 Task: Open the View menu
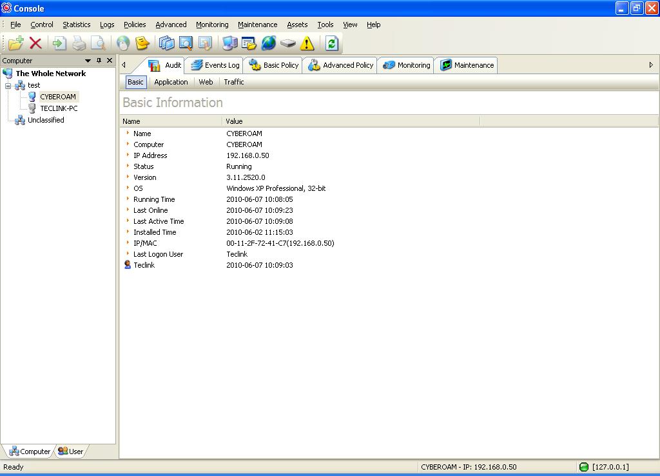click(350, 25)
